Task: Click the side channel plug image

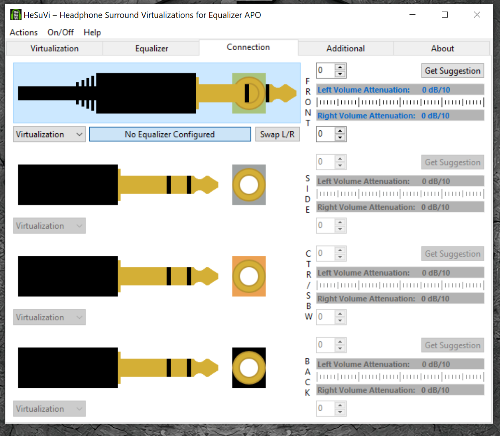Action: click(118, 185)
